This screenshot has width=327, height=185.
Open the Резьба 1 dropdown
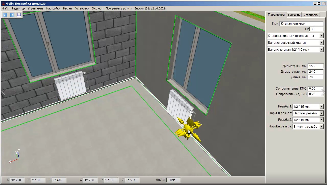[322, 107]
